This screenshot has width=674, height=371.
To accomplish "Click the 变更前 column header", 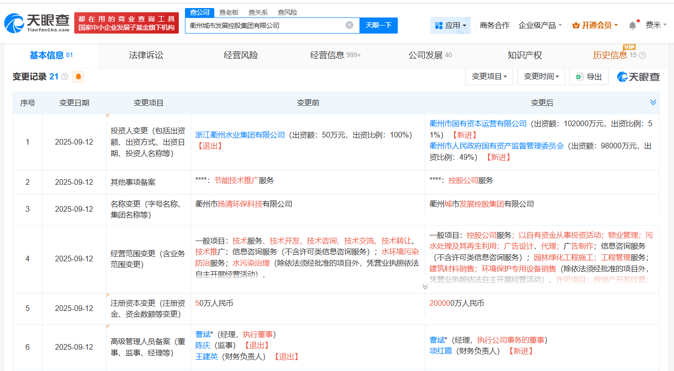I will coord(308,103).
